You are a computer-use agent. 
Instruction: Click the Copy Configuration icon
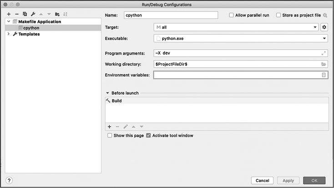click(25, 14)
